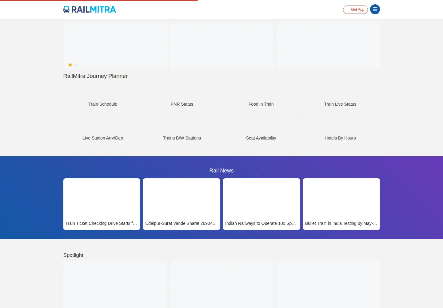
Task: Open Train Schedule planner
Action: (x=103, y=99)
